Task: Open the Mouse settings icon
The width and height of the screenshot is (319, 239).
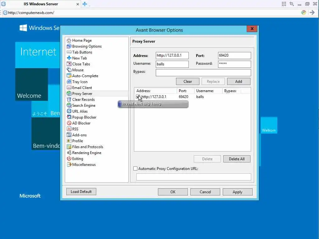Action: 69,70
